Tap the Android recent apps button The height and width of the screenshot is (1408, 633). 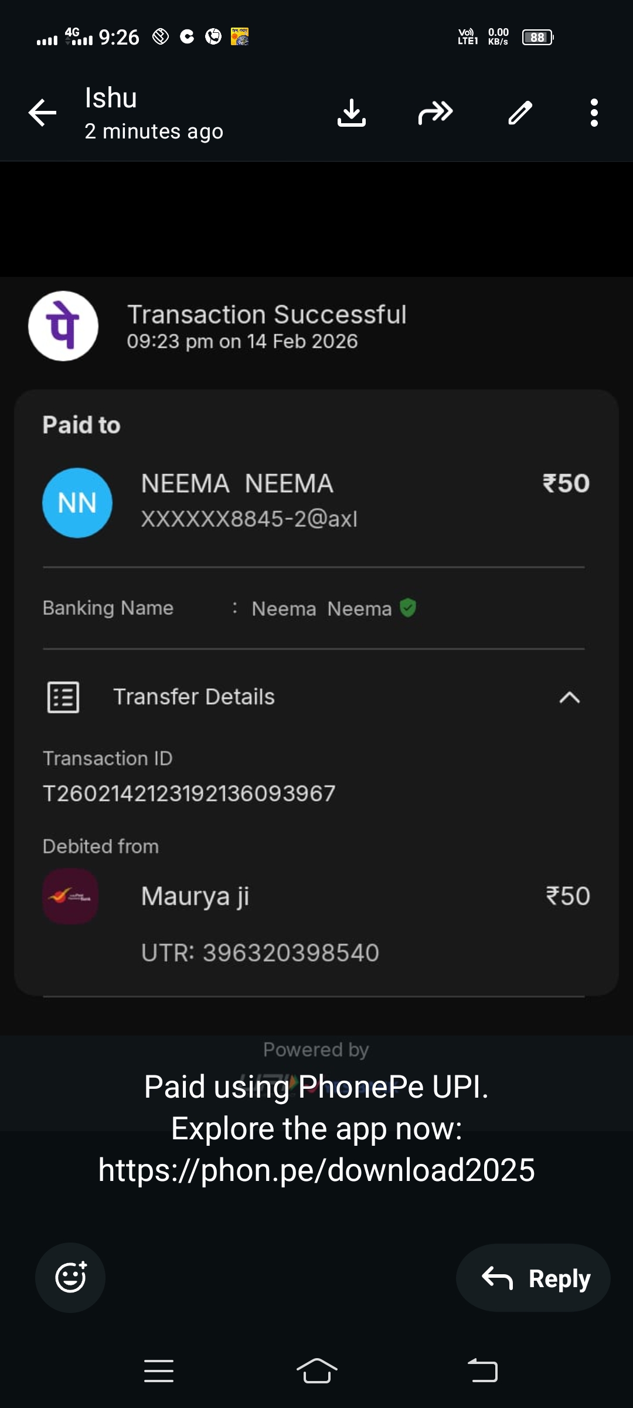click(x=159, y=1371)
